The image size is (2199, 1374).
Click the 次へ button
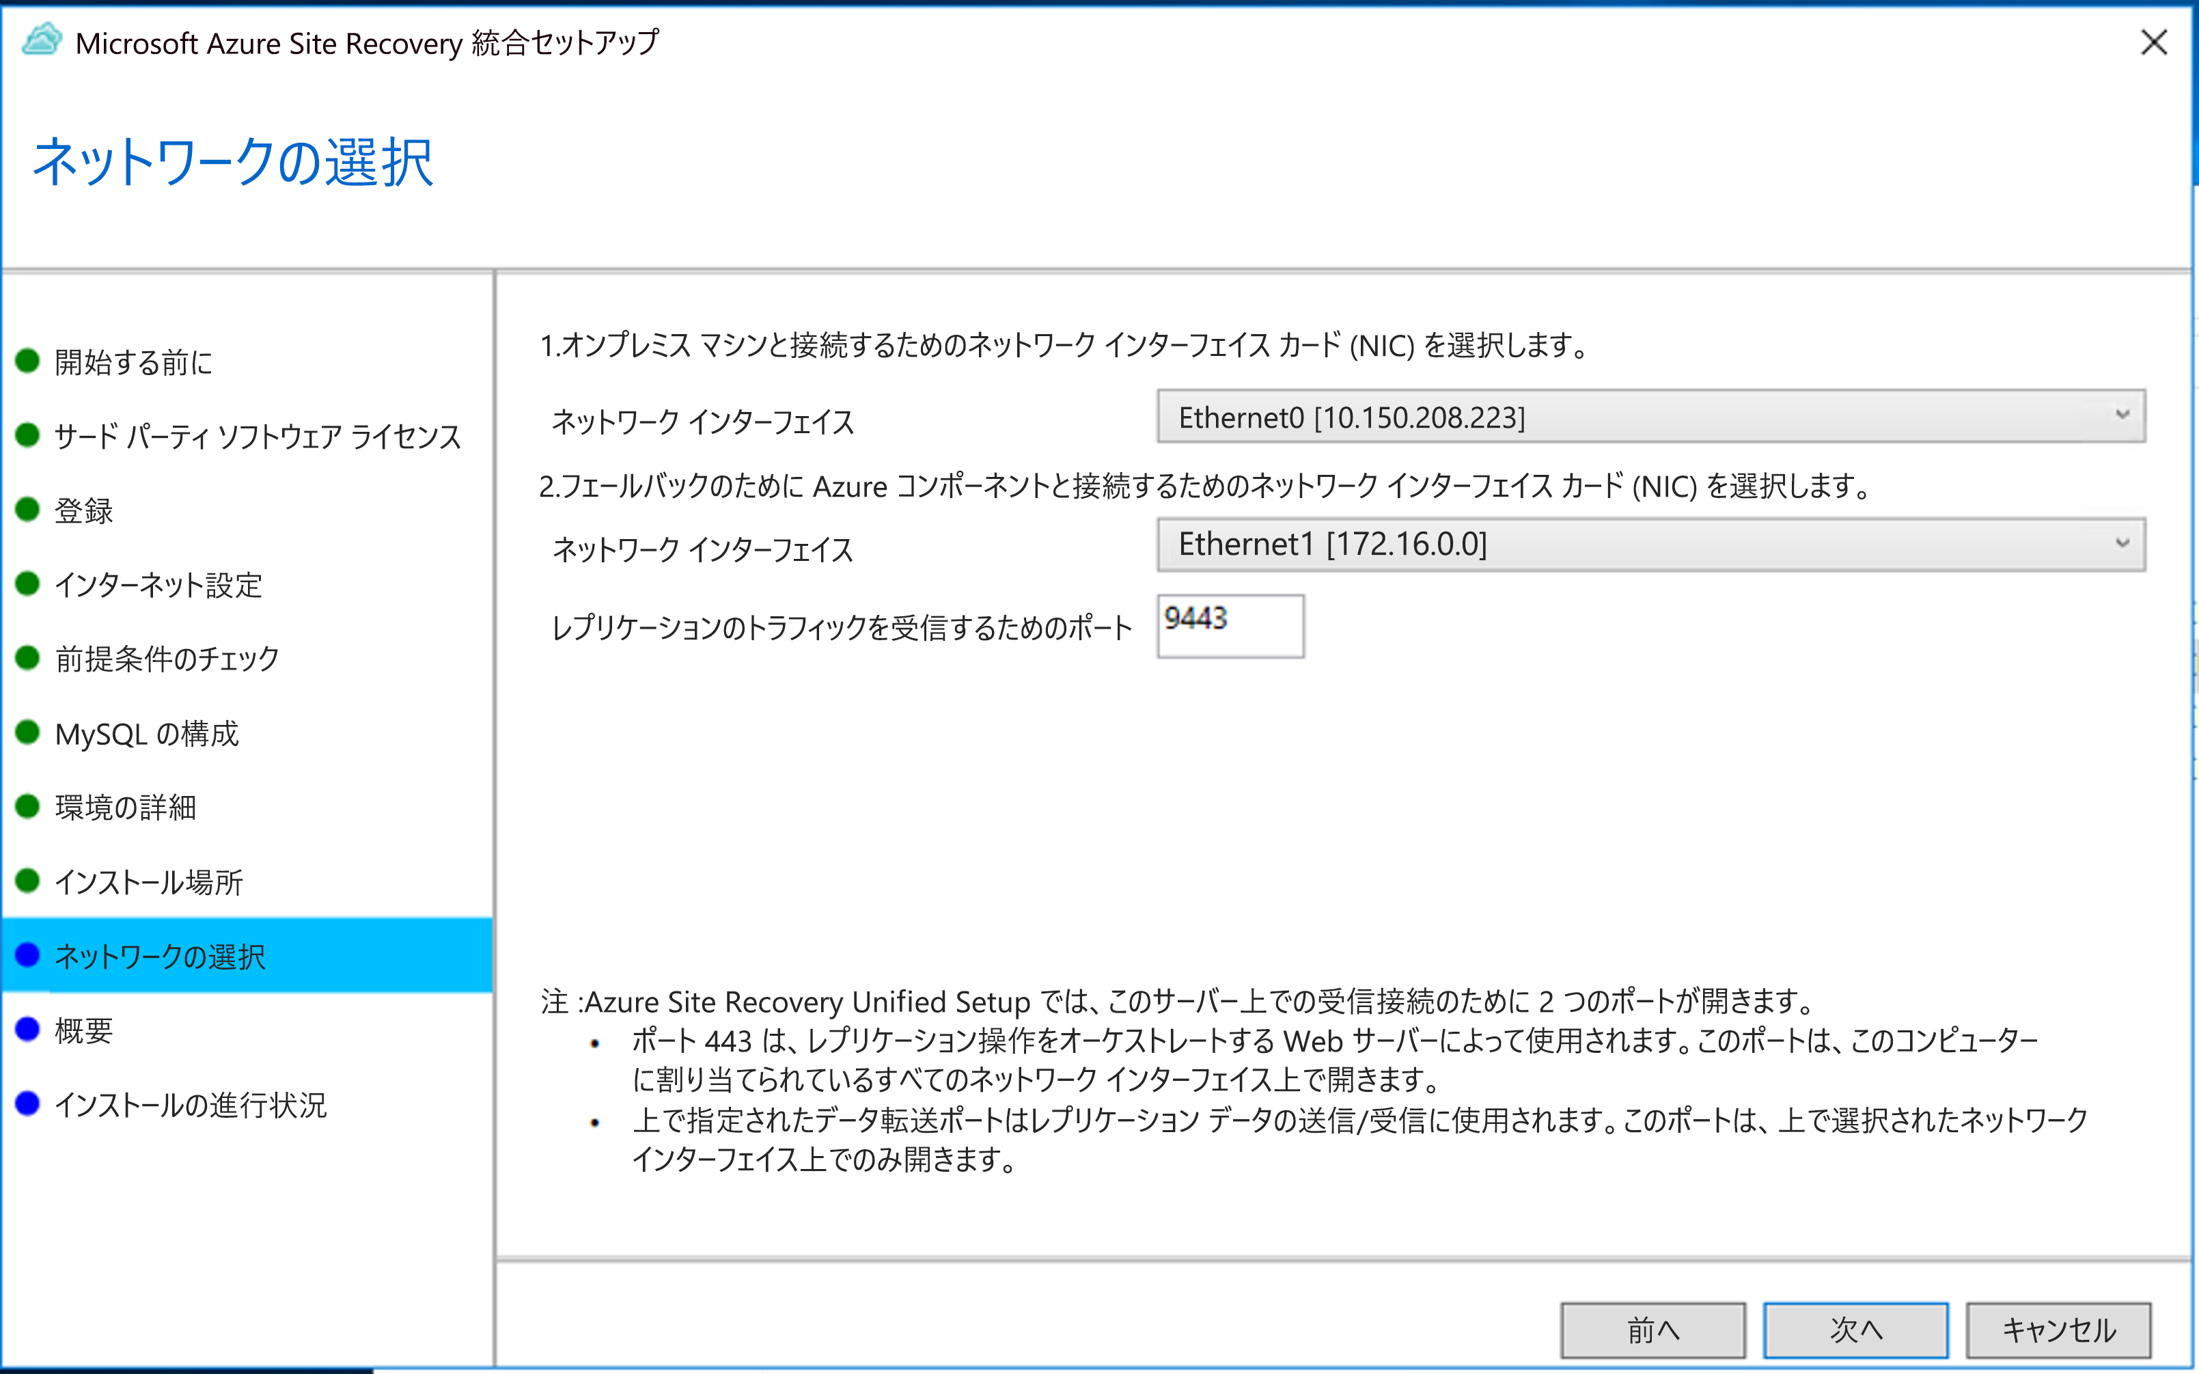(1855, 1330)
